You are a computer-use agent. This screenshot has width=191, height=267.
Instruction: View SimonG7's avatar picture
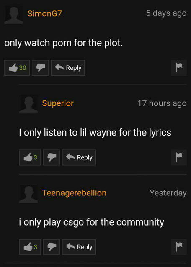click(14, 15)
